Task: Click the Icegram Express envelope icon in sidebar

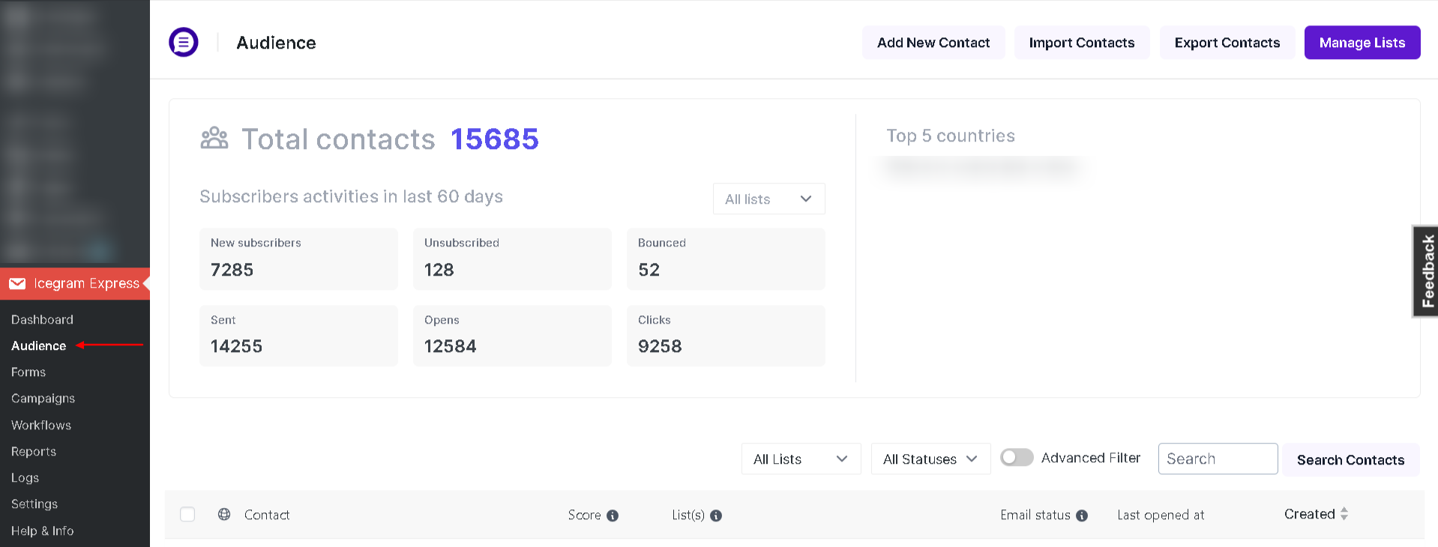Action: (x=17, y=283)
